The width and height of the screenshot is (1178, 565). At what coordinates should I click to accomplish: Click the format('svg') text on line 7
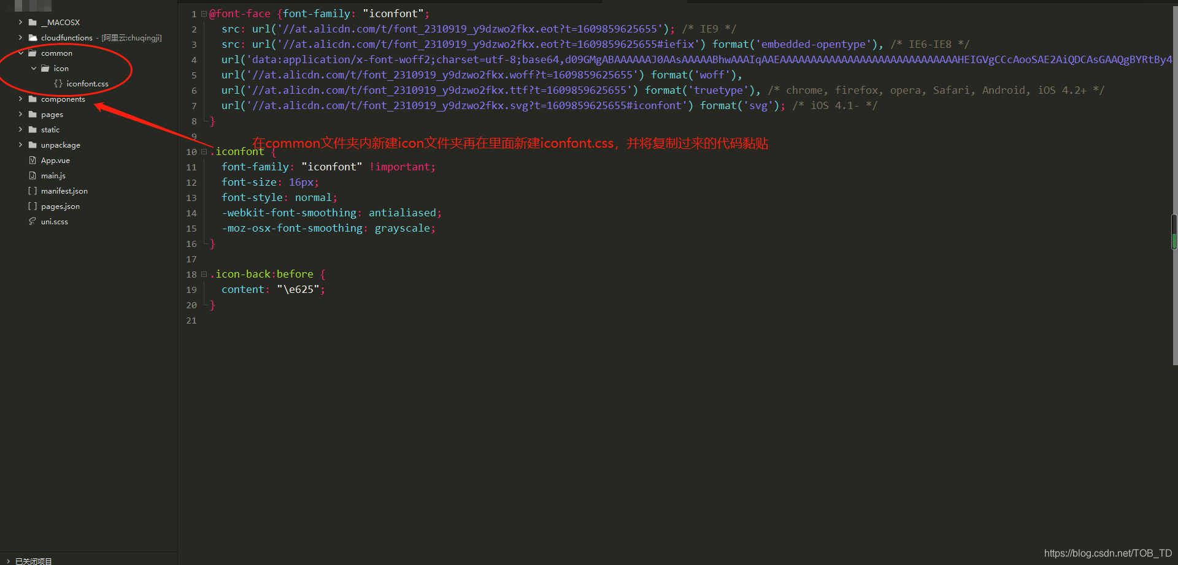click(739, 106)
